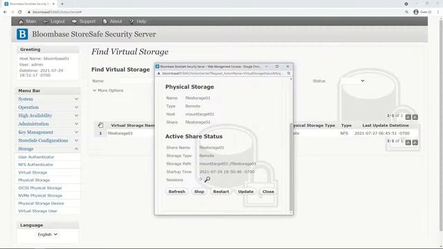Click previous page icon above table
This screenshot has height=249, width=443.
click(408, 117)
